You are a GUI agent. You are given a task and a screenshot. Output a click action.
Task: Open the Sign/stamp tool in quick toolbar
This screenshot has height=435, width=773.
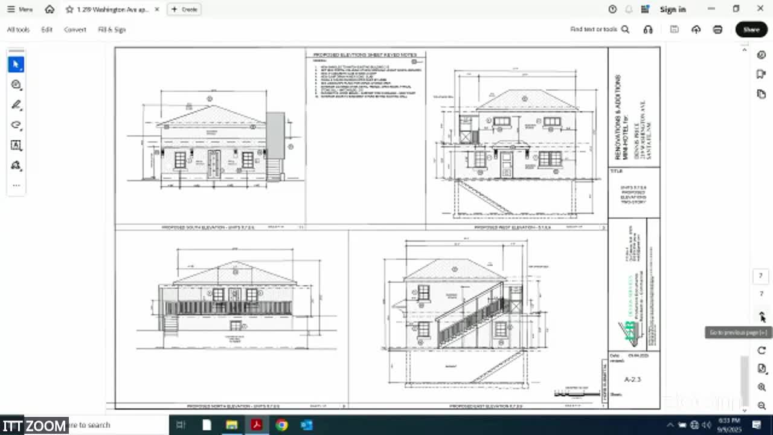coord(16,165)
